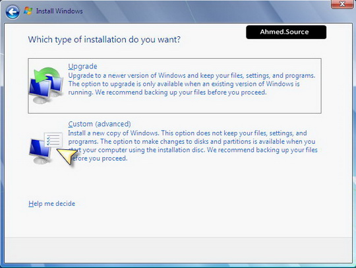
Task: Click the Upgrade computers icon with green arrow
Action: [x=46, y=85]
